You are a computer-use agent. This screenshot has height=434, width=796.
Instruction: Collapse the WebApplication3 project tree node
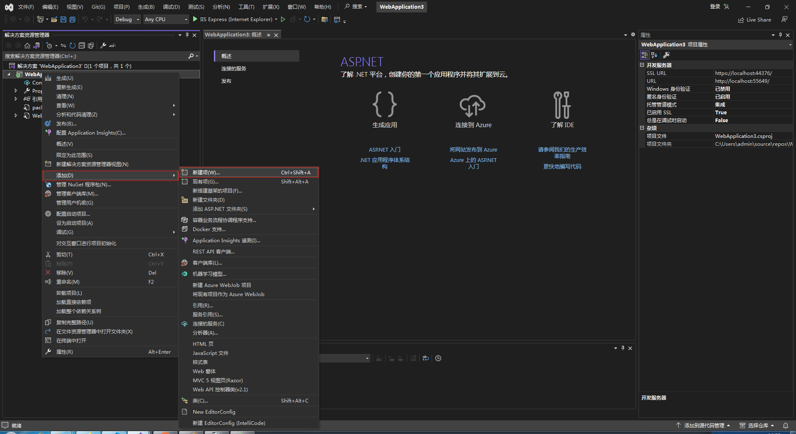[x=9, y=74]
